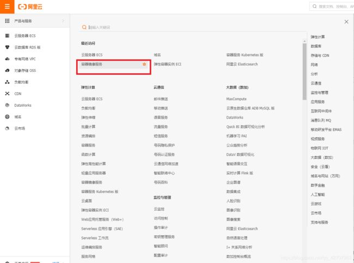Click the VPC cloud icon in sidebar
Viewport: 354px width, 263px height.
pos(7,59)
